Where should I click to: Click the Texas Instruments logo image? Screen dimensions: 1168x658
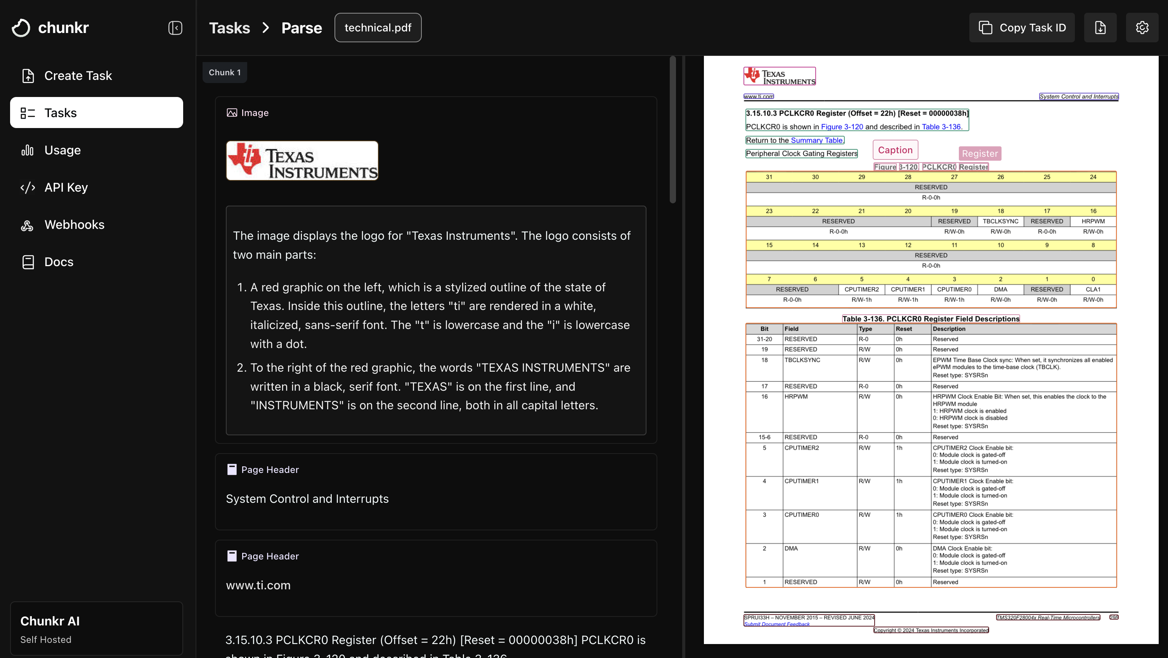(x=302, y=161)
